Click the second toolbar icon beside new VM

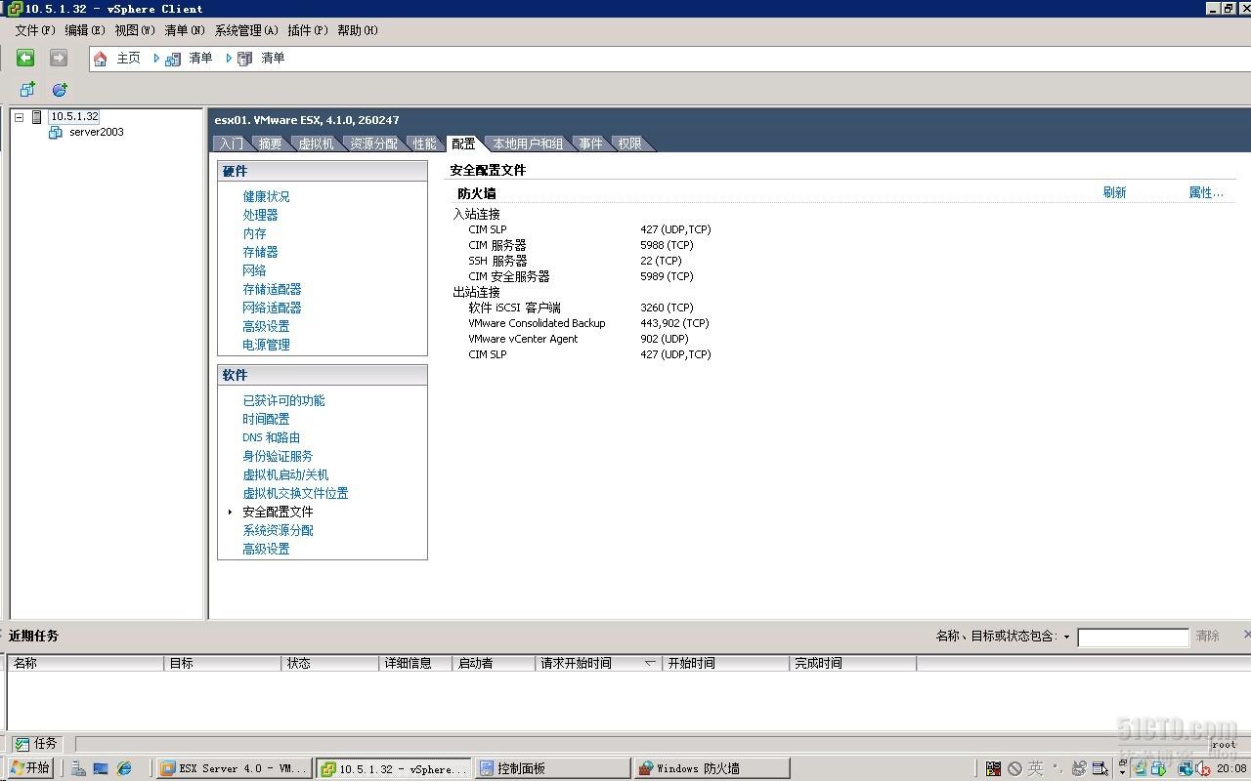(60, 89)
